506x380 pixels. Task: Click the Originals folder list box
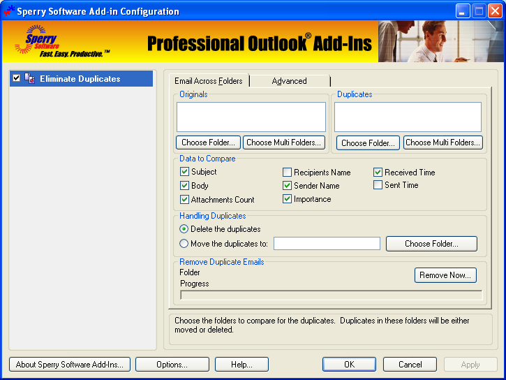point(251,117)
